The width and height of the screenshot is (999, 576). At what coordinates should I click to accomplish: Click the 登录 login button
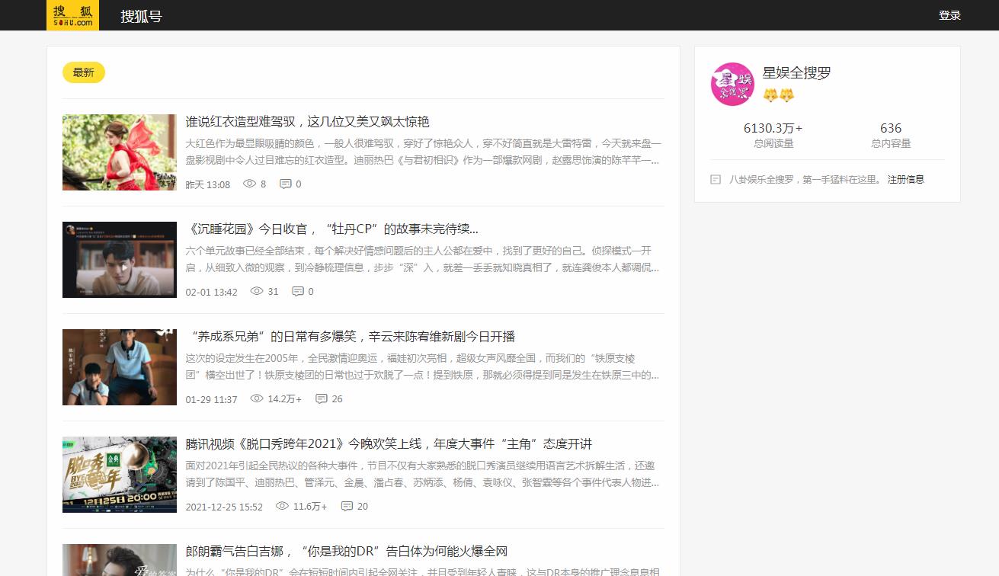(x=949, y=15)
